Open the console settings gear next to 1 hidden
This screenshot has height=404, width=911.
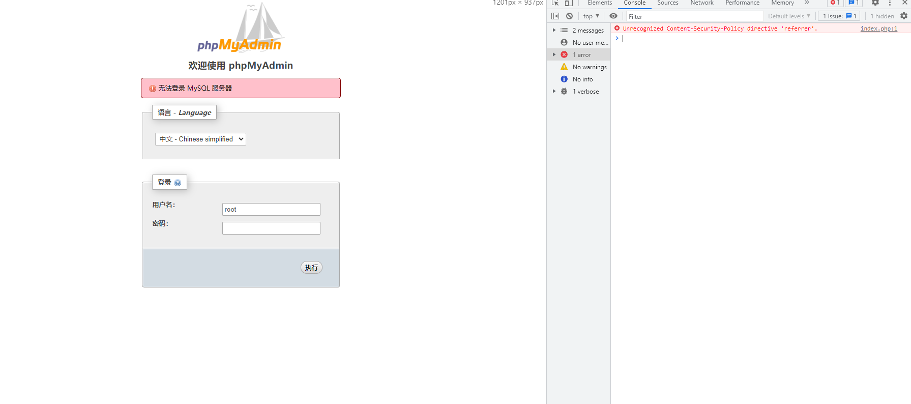coord(903,16)
